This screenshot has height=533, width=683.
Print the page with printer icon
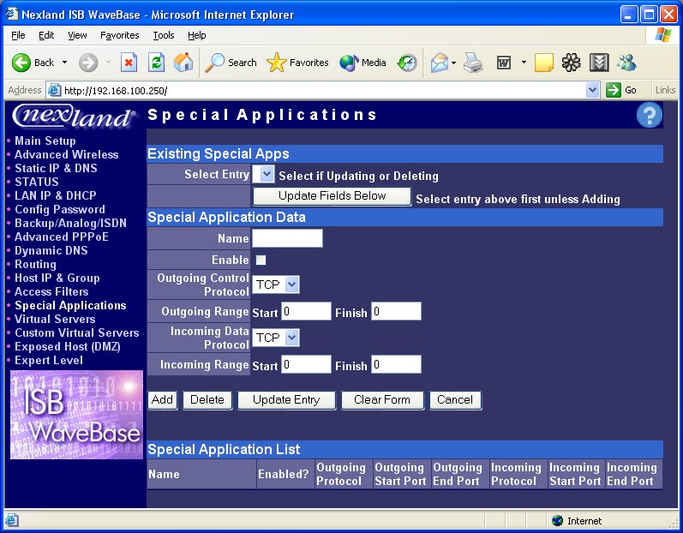pos(473,63)
